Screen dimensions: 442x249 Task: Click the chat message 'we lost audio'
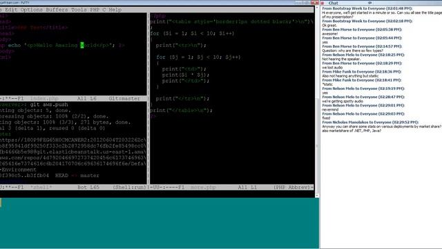332,68
